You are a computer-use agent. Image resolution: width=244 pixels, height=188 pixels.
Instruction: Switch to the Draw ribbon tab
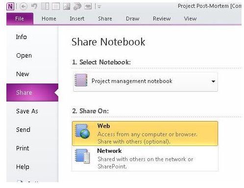tap(132, 19)
